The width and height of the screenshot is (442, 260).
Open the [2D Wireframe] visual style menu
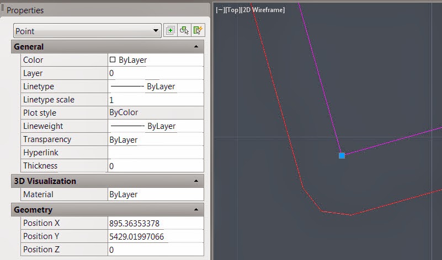[x=263, y=10]
